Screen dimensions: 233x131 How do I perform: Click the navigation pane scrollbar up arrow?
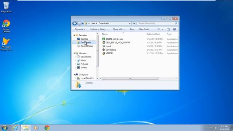(98, 34)
